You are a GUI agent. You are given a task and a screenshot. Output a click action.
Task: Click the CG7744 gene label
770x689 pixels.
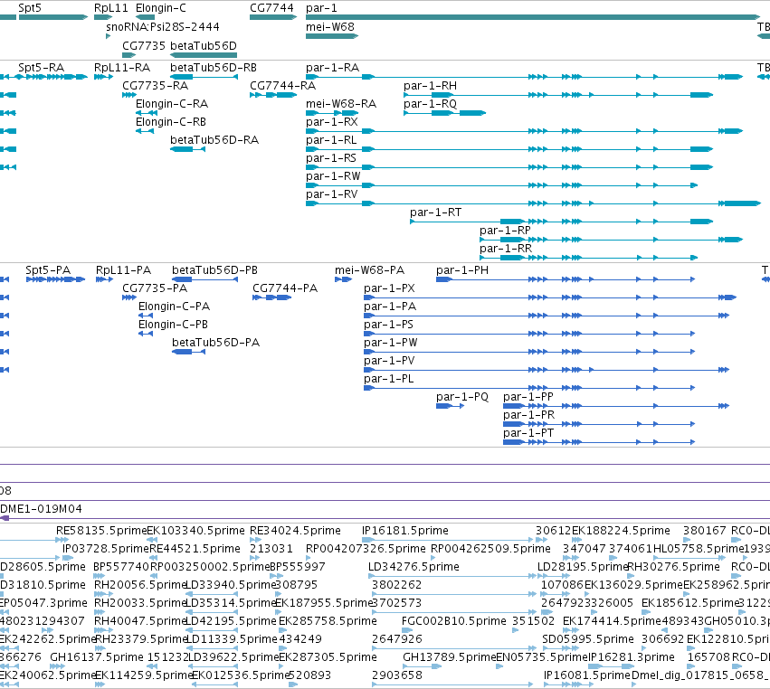pyautogui.click(x=271, y=8)
